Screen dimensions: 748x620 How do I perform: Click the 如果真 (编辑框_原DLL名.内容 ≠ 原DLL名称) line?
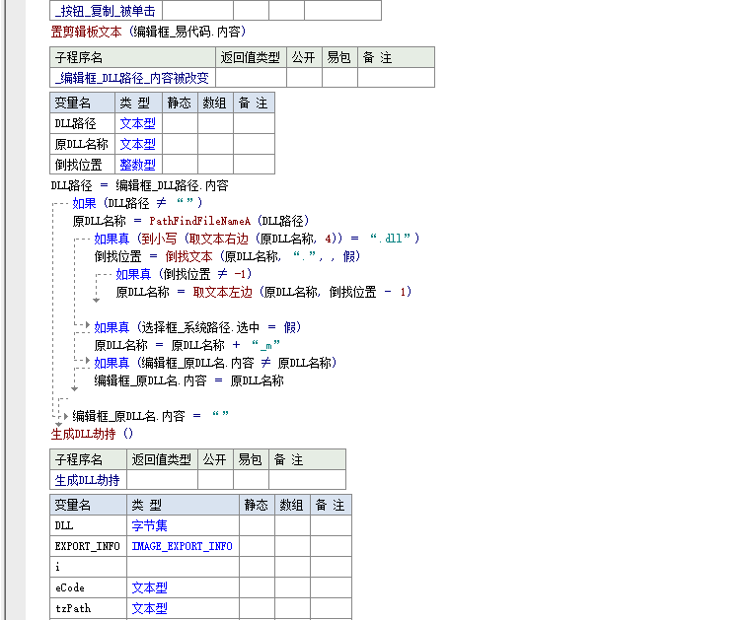click(x=215, y=363)
